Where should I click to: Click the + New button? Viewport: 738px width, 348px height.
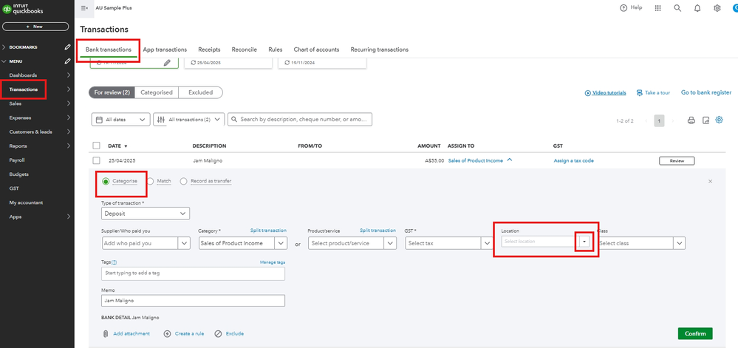coord(35,27)
